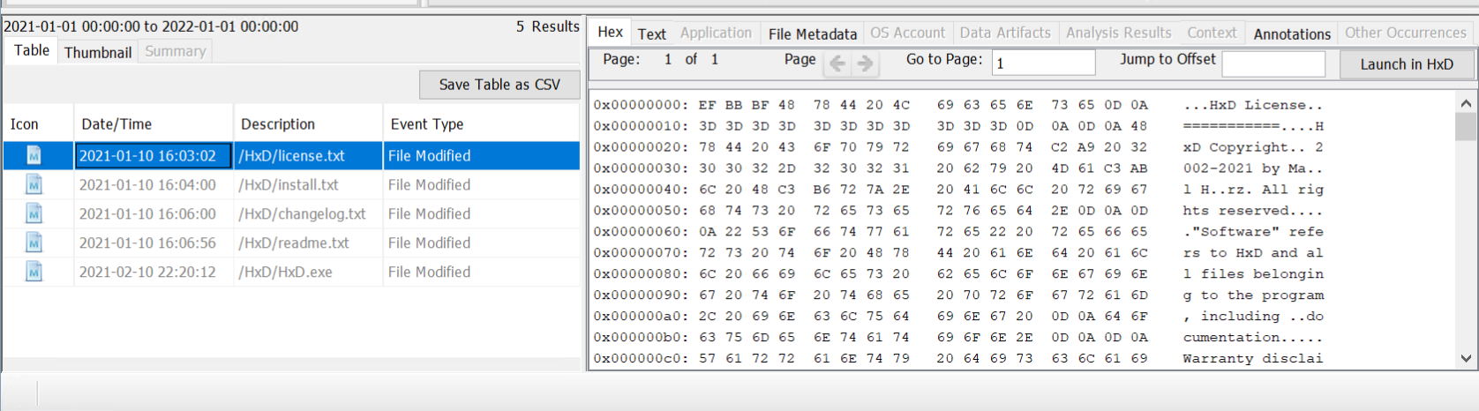1479x411 pixels.
Task: Click the Jump to Offset input field
Action: click(x=1273, y=64)
